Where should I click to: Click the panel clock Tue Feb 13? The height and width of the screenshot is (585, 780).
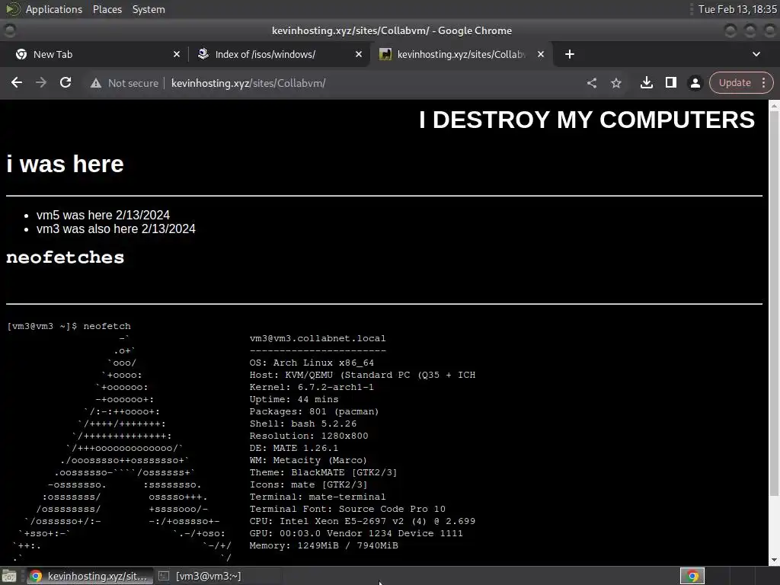pos(737,9)
